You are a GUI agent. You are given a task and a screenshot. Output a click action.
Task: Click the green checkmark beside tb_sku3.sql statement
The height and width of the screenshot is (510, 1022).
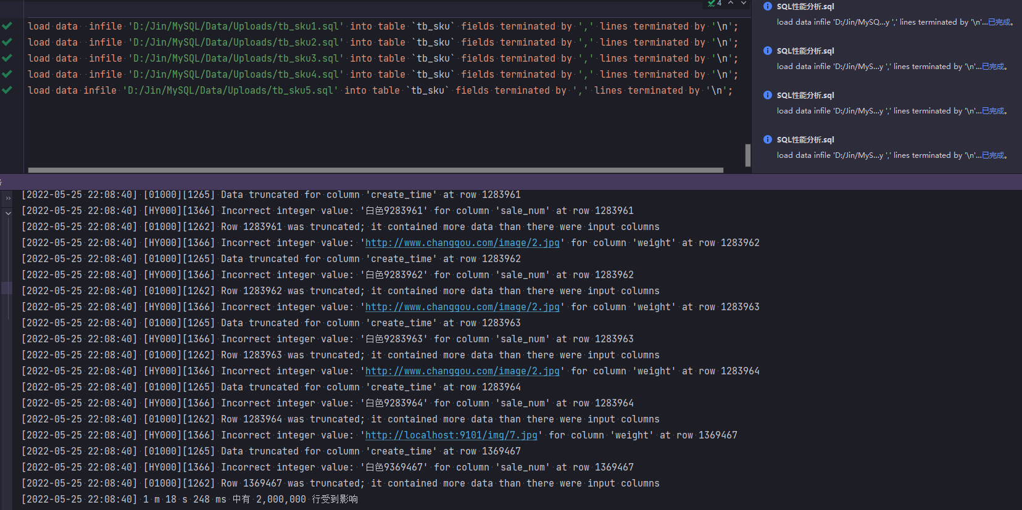(x=7, y=58)
